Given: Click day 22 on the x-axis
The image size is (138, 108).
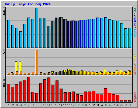Looking at the screenshot, I should pos(93,105).
